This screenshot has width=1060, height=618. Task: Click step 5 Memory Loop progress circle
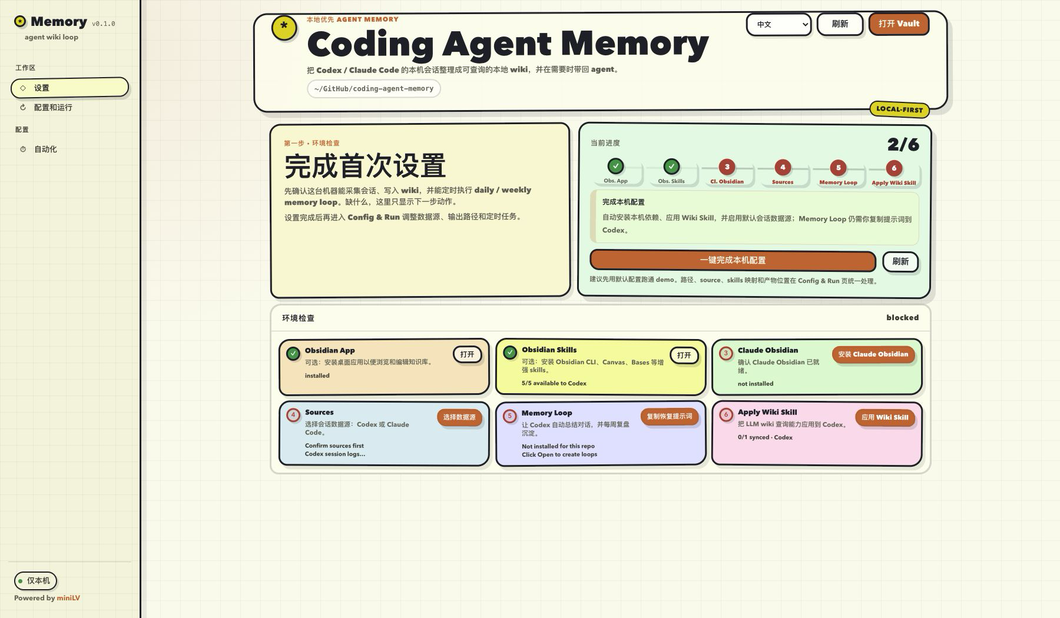tap(838, 168)
